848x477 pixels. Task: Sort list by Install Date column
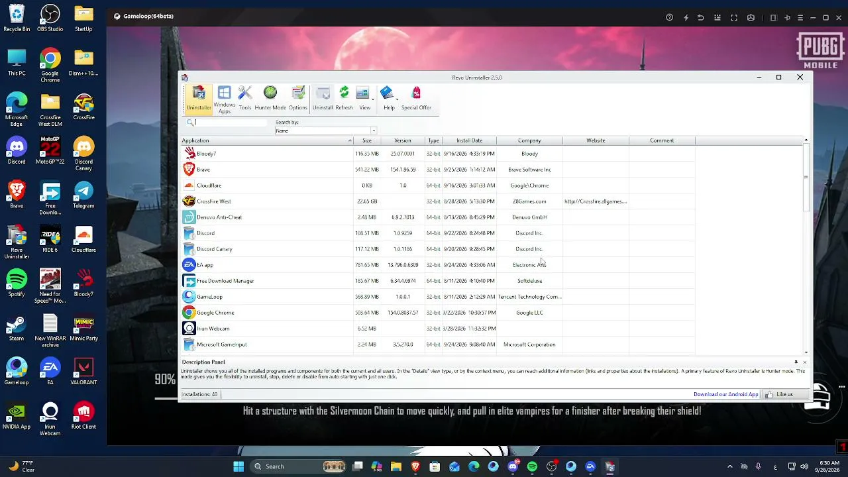click(x=469, y=140)
